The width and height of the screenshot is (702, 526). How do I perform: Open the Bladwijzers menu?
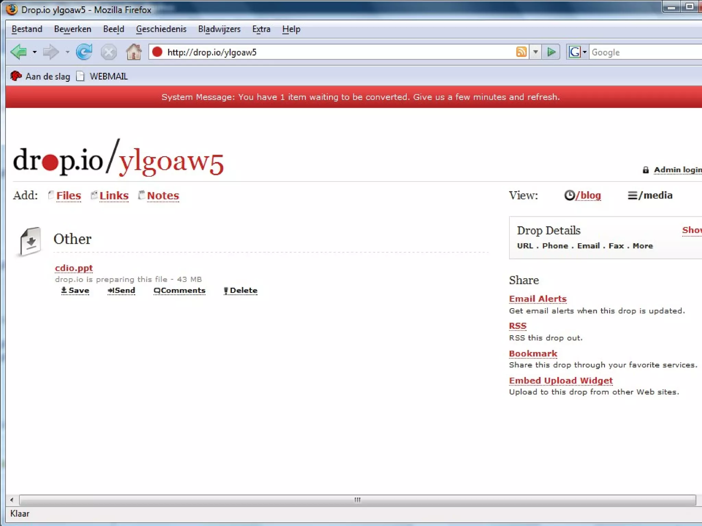[219, 29]
